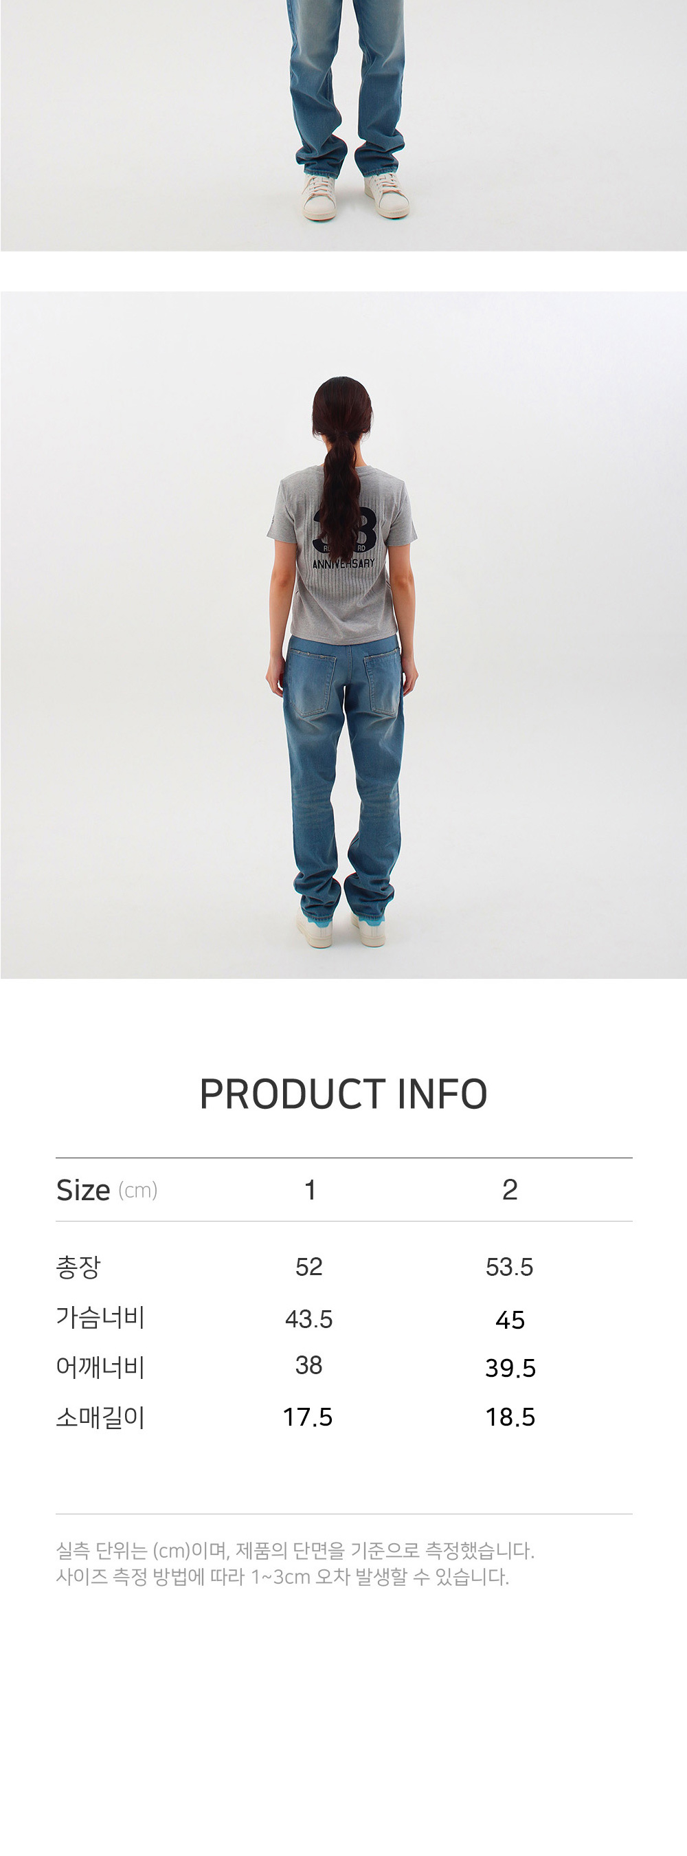This screenshot has height=1856, width=687.
Task: Click the 어깨너비 value 39.5
Action: click(510, 1367)
